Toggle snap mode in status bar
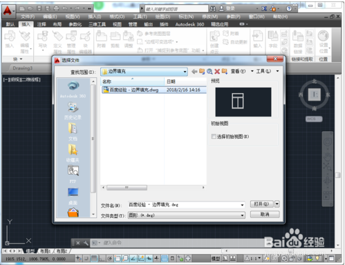The width and height of the screenshot is (345, 265). point(86,259)
